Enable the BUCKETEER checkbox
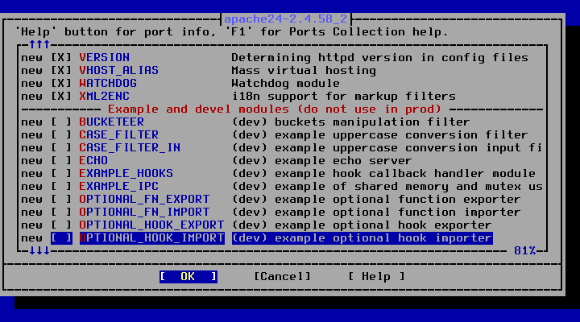Image resolution: width=580 pixels, height=322 pixels. [61, 122]
